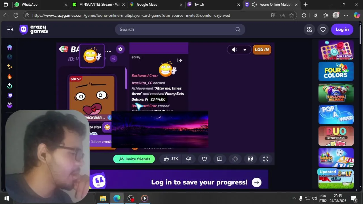This screenshot has height=204, width=363.
Task: Open the New games sparkle sidebar icon
Action: [10, 67]
